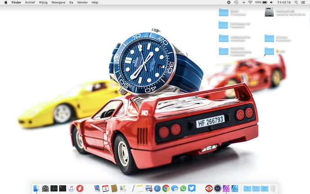The width and height of the screenshot is (310, 194).
Task: Click the clock showing 11:43:16
Action: pyautogui.click(x=283, y=2)
